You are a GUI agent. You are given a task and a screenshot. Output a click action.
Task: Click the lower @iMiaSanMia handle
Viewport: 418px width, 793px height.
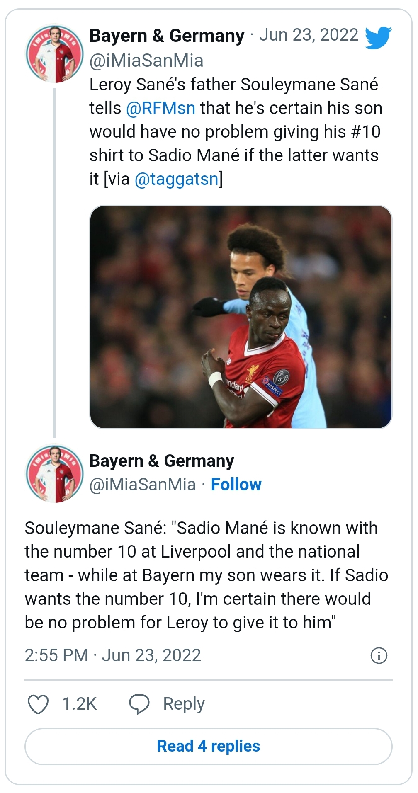point(143,485)
